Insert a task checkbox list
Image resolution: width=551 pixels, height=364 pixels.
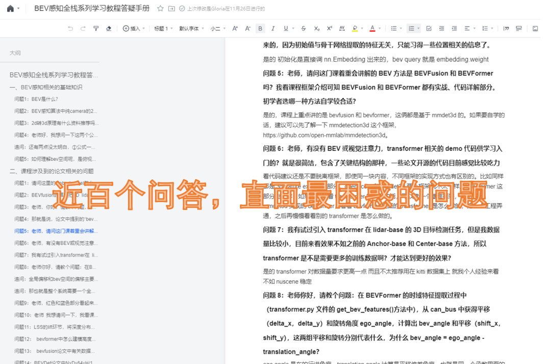pyautogui.click(x=429, y=29)
